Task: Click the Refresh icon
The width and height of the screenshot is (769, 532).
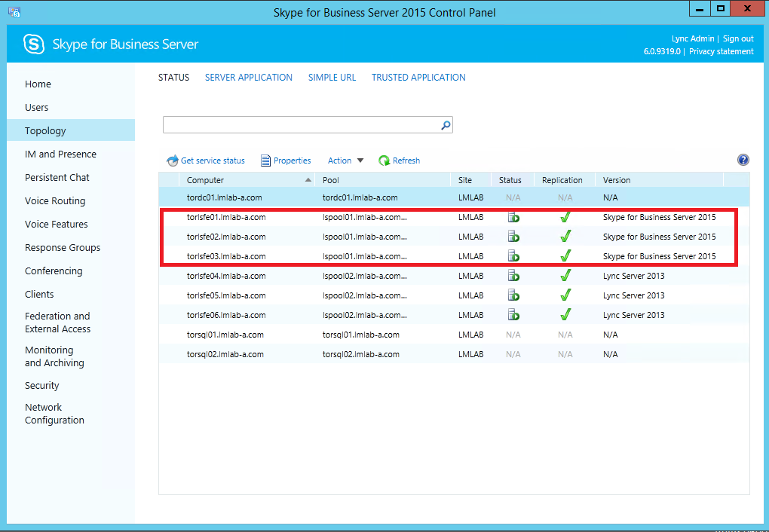Action: (384, 160)
